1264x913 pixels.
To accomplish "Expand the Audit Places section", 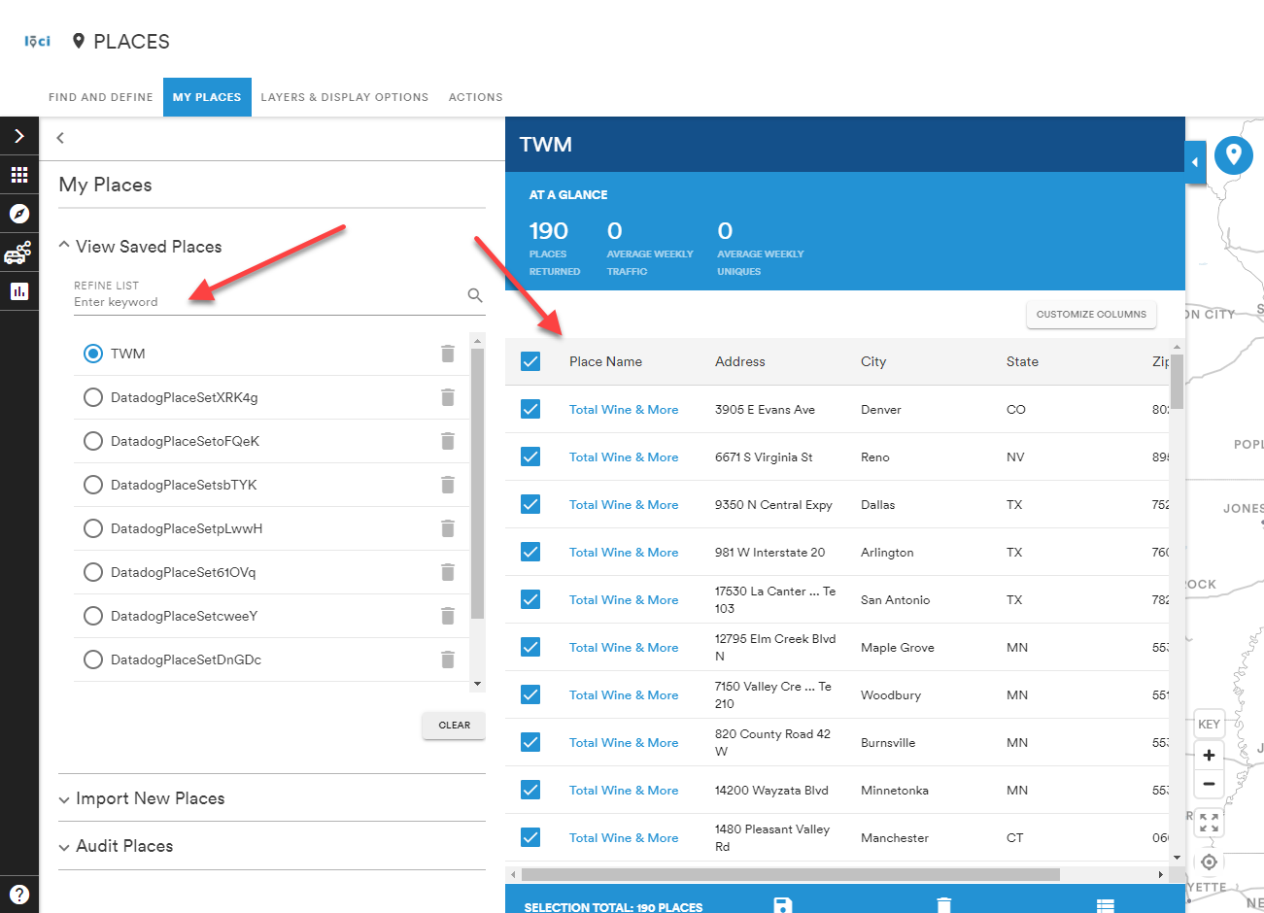I will point(116,846).
